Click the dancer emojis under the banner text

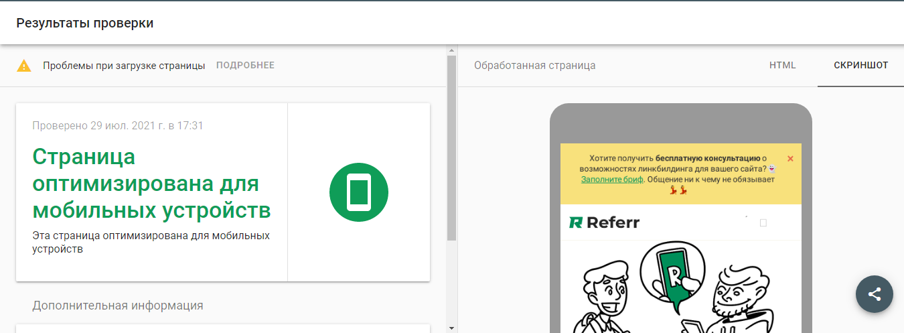(679, 190)
